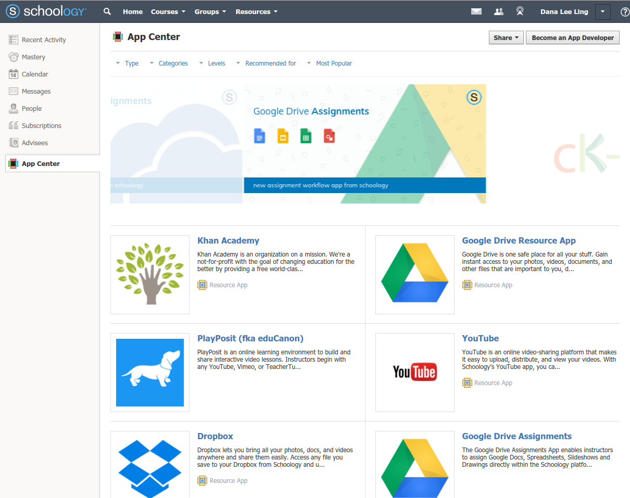This screenshot has width=630, height=498.
Task: Click the YouTube logo thumbnail
Action: point(414,373)
